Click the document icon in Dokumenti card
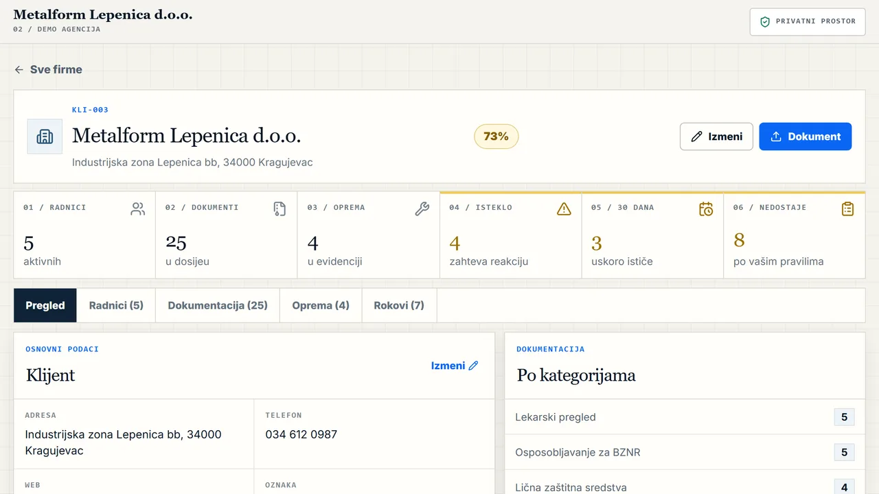The image size is (879, 494). [279, 209]
